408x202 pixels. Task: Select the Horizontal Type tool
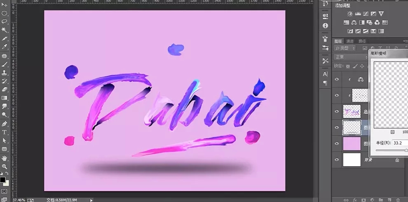click(4, 132)
